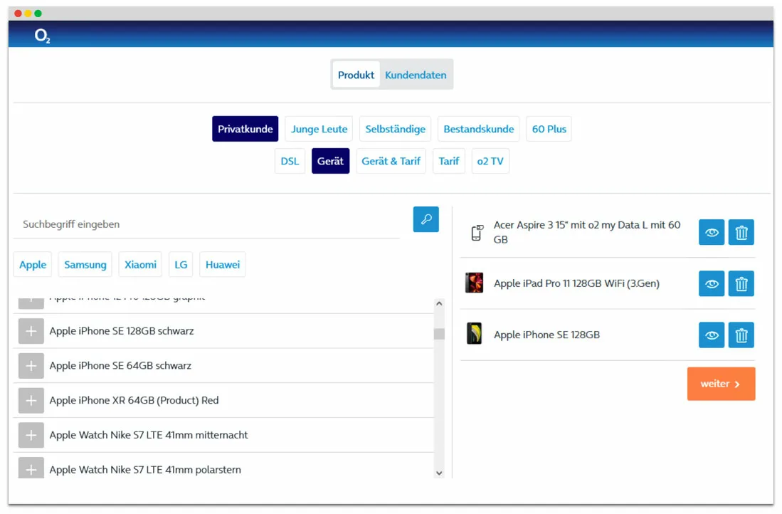Viewport: 782px width, 514px height.
Task: View Apple iPad Pro 11 details via eye
Action: 711,283
